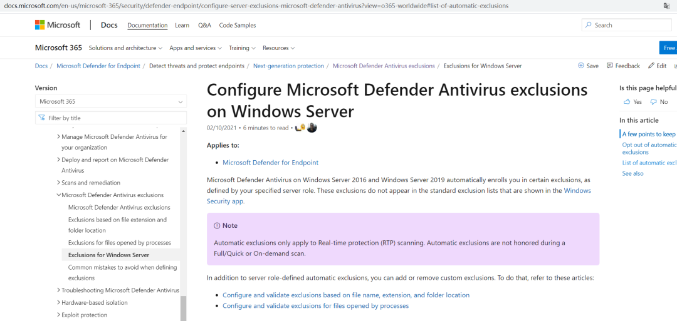Expand Scans and remediation tree node
The width and height of the screenshot is (677, 321).
click(59, 183)
